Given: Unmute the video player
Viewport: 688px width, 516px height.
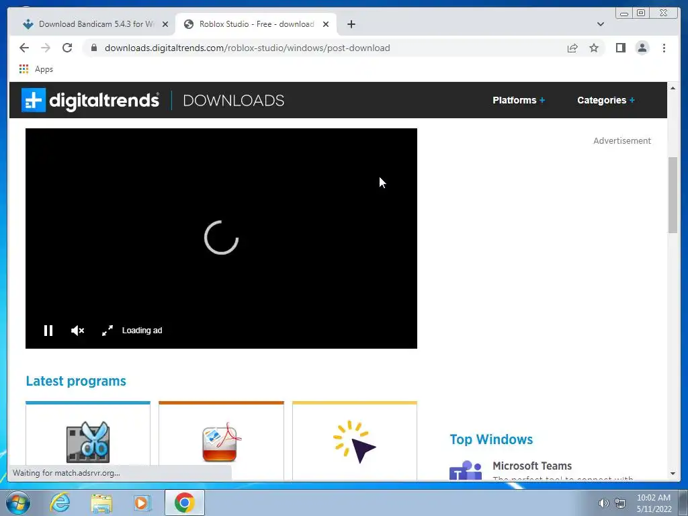Looking at the screenshot, I should [x=78, y=331].
